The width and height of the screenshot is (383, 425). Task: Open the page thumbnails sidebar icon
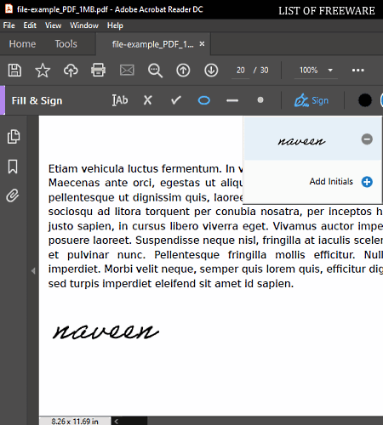click(x=14, y=137)
